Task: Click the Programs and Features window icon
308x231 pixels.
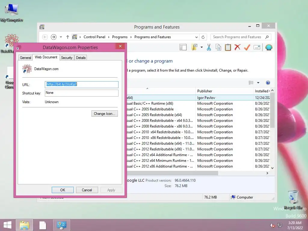Action: pos(42,27)
